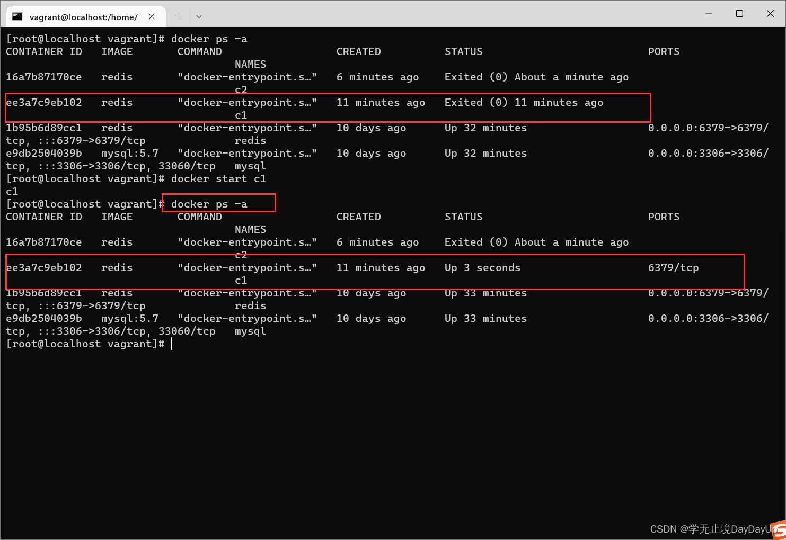
Task: Click container name 'redis' in second listing
Action: pyautogui.click(x=250, y=306)
